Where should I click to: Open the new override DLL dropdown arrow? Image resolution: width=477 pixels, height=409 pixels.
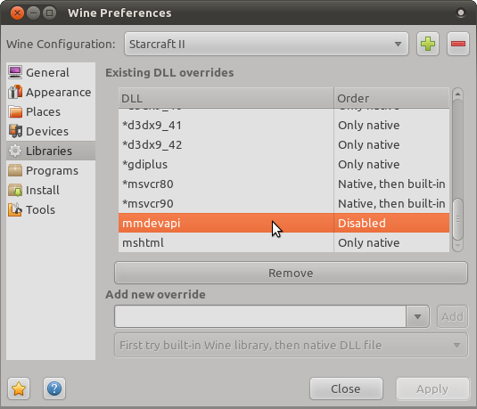(417, 316)
